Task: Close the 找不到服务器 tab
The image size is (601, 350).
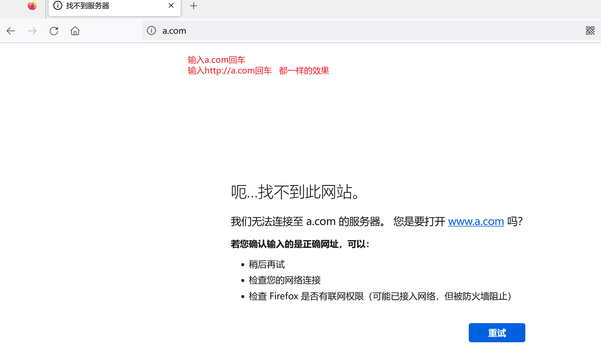Action: [171, 6]
